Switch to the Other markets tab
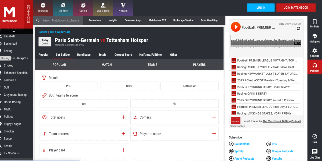Viewport: 322px width, 161px height. click(174, 55)
